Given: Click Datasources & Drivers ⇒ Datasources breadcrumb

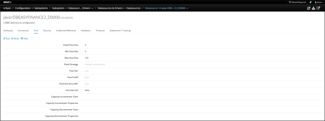Looking at the screenshot, I should 119,8.
